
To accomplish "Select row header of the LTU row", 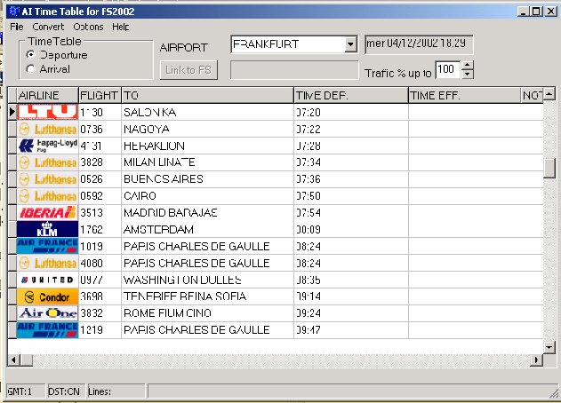I will [x=12, y=112].
